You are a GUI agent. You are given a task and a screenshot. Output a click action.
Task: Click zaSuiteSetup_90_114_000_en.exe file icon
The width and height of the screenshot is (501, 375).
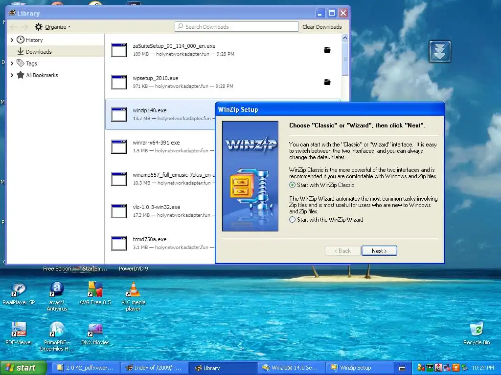[x=119, y=50]
